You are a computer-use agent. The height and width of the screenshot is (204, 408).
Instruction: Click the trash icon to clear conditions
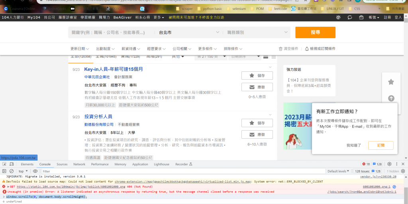[x=280, y=49]
